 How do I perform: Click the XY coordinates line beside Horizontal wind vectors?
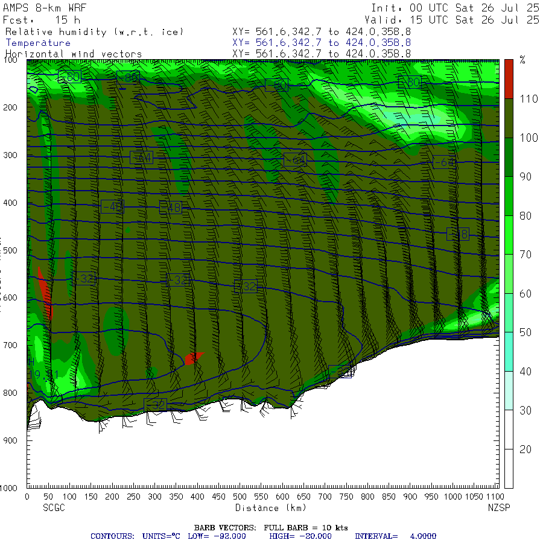[x=322, y=54]
